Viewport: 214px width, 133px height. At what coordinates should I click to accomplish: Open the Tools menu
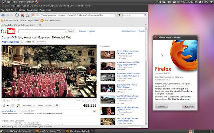click(42, 10)
